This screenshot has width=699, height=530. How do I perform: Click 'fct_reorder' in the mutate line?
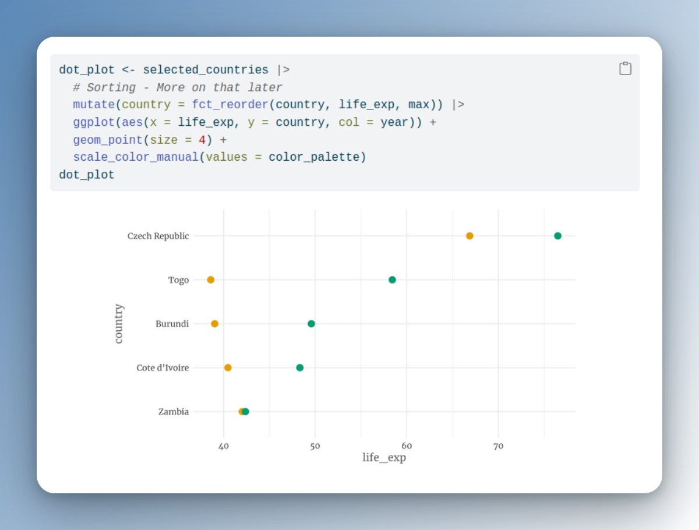point(230,105)
